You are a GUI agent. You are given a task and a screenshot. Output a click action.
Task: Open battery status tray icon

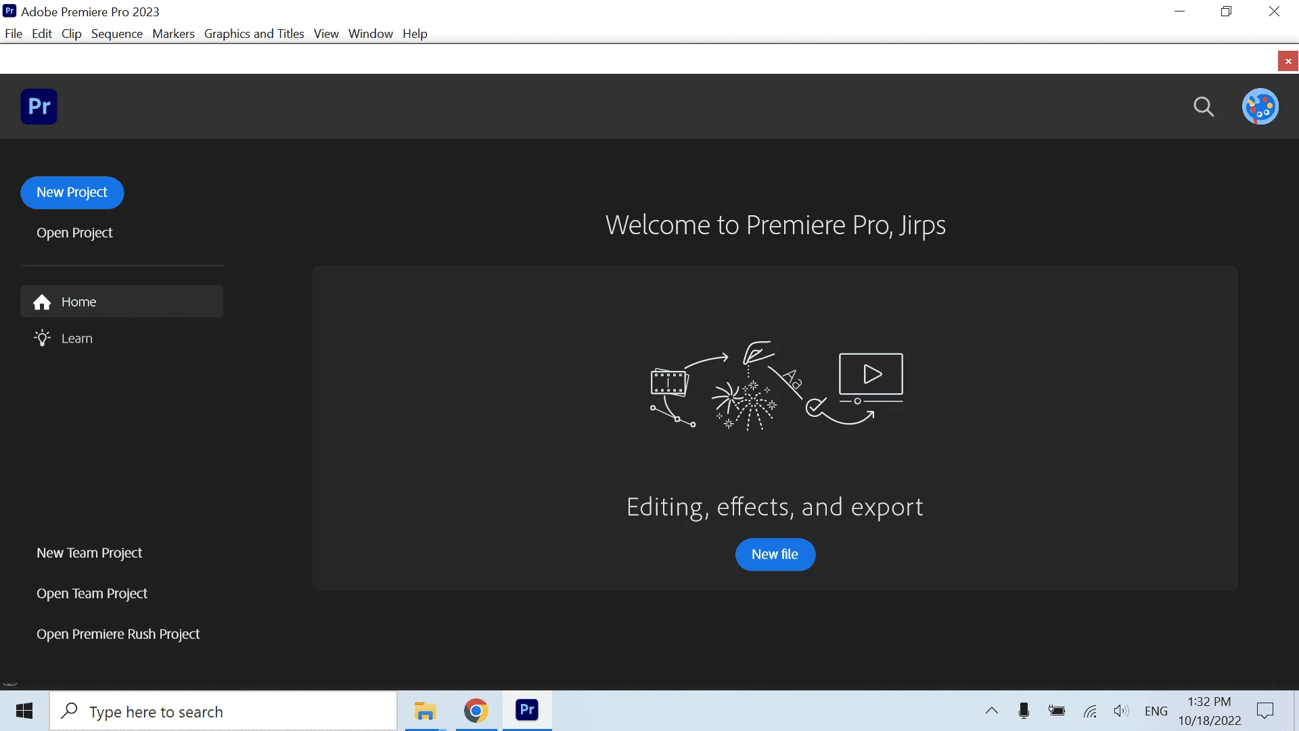[x=1056, y=711]
